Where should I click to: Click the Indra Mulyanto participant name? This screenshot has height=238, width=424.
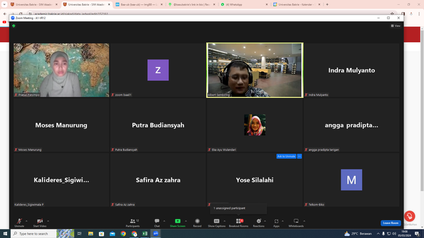(352, 70)
